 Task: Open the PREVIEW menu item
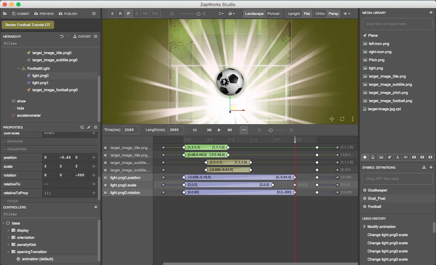click(x=44, y=14)
